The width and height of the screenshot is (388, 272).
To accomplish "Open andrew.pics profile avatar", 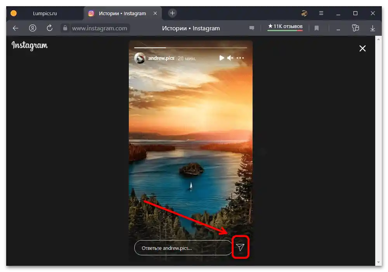I will (140, 58).
